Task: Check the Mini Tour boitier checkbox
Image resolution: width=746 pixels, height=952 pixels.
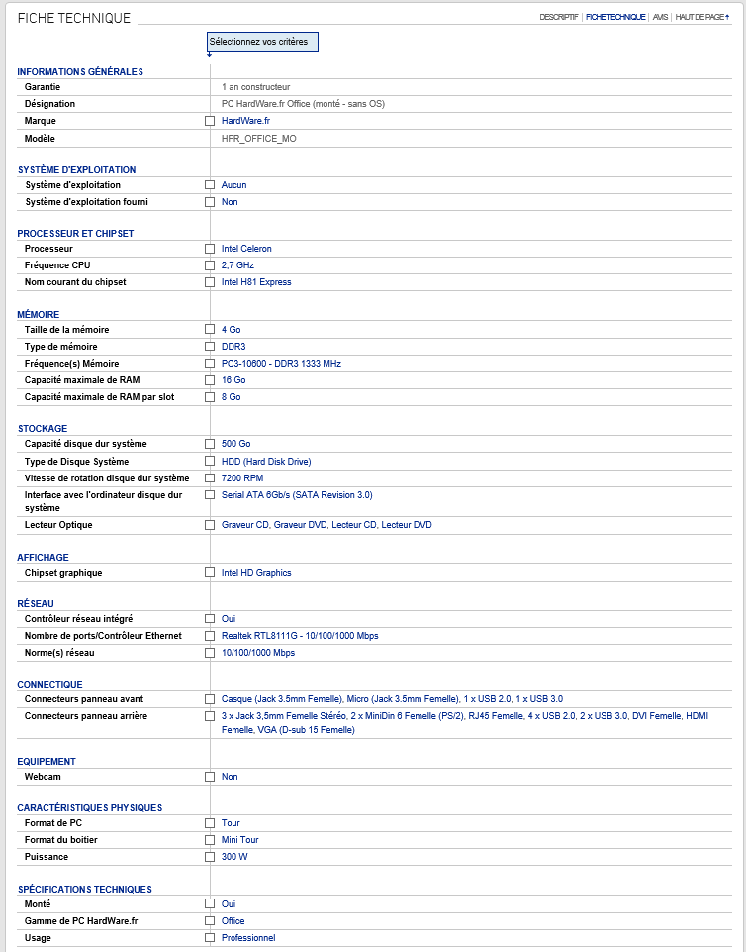Action: coord(210,840)
